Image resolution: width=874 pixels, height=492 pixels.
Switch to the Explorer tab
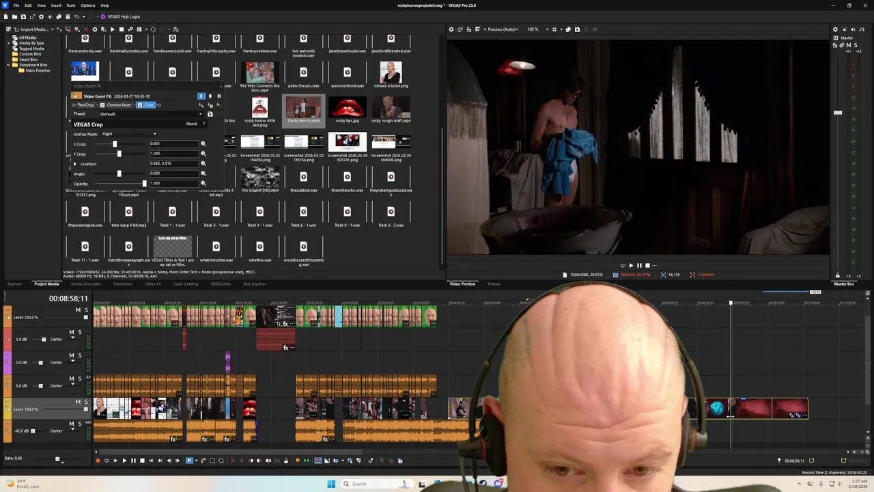tap(14, 284)
